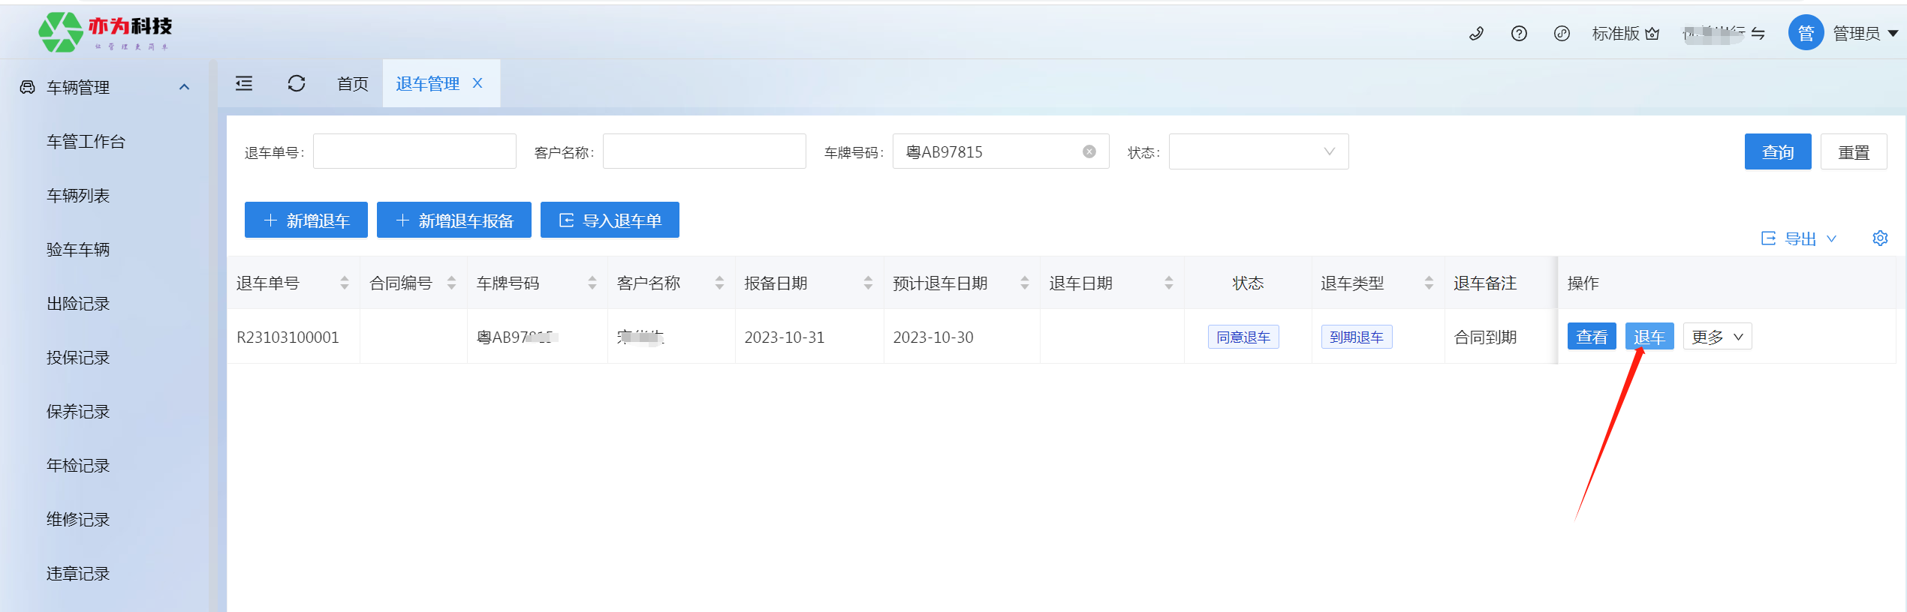Sort by 退车单号 column
The width and height of the screenshot is (1907, 612).
coord(345,283)
